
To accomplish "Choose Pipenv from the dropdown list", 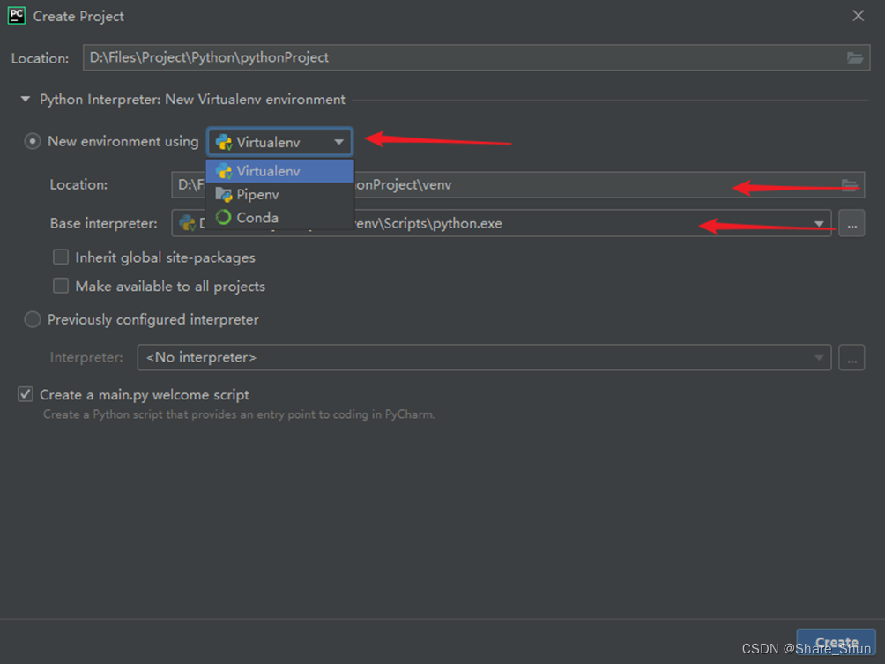I will click(x=280, y=194).
